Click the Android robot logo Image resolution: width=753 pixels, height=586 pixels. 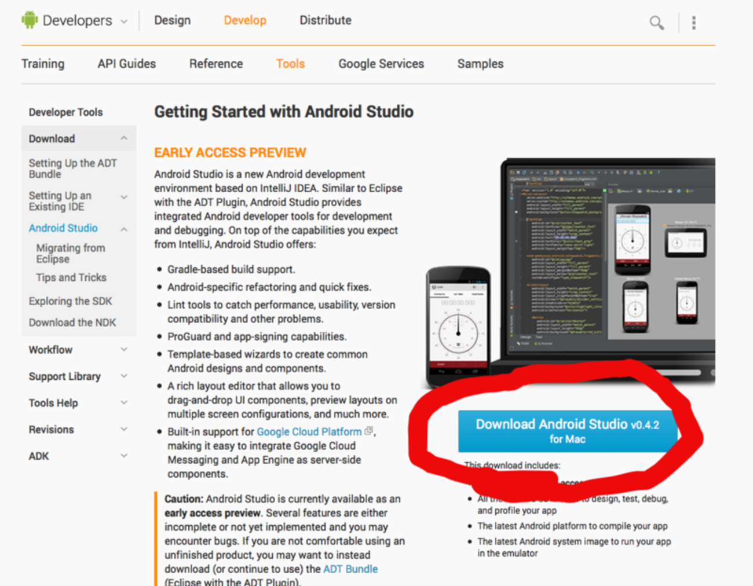pos(30,20)
